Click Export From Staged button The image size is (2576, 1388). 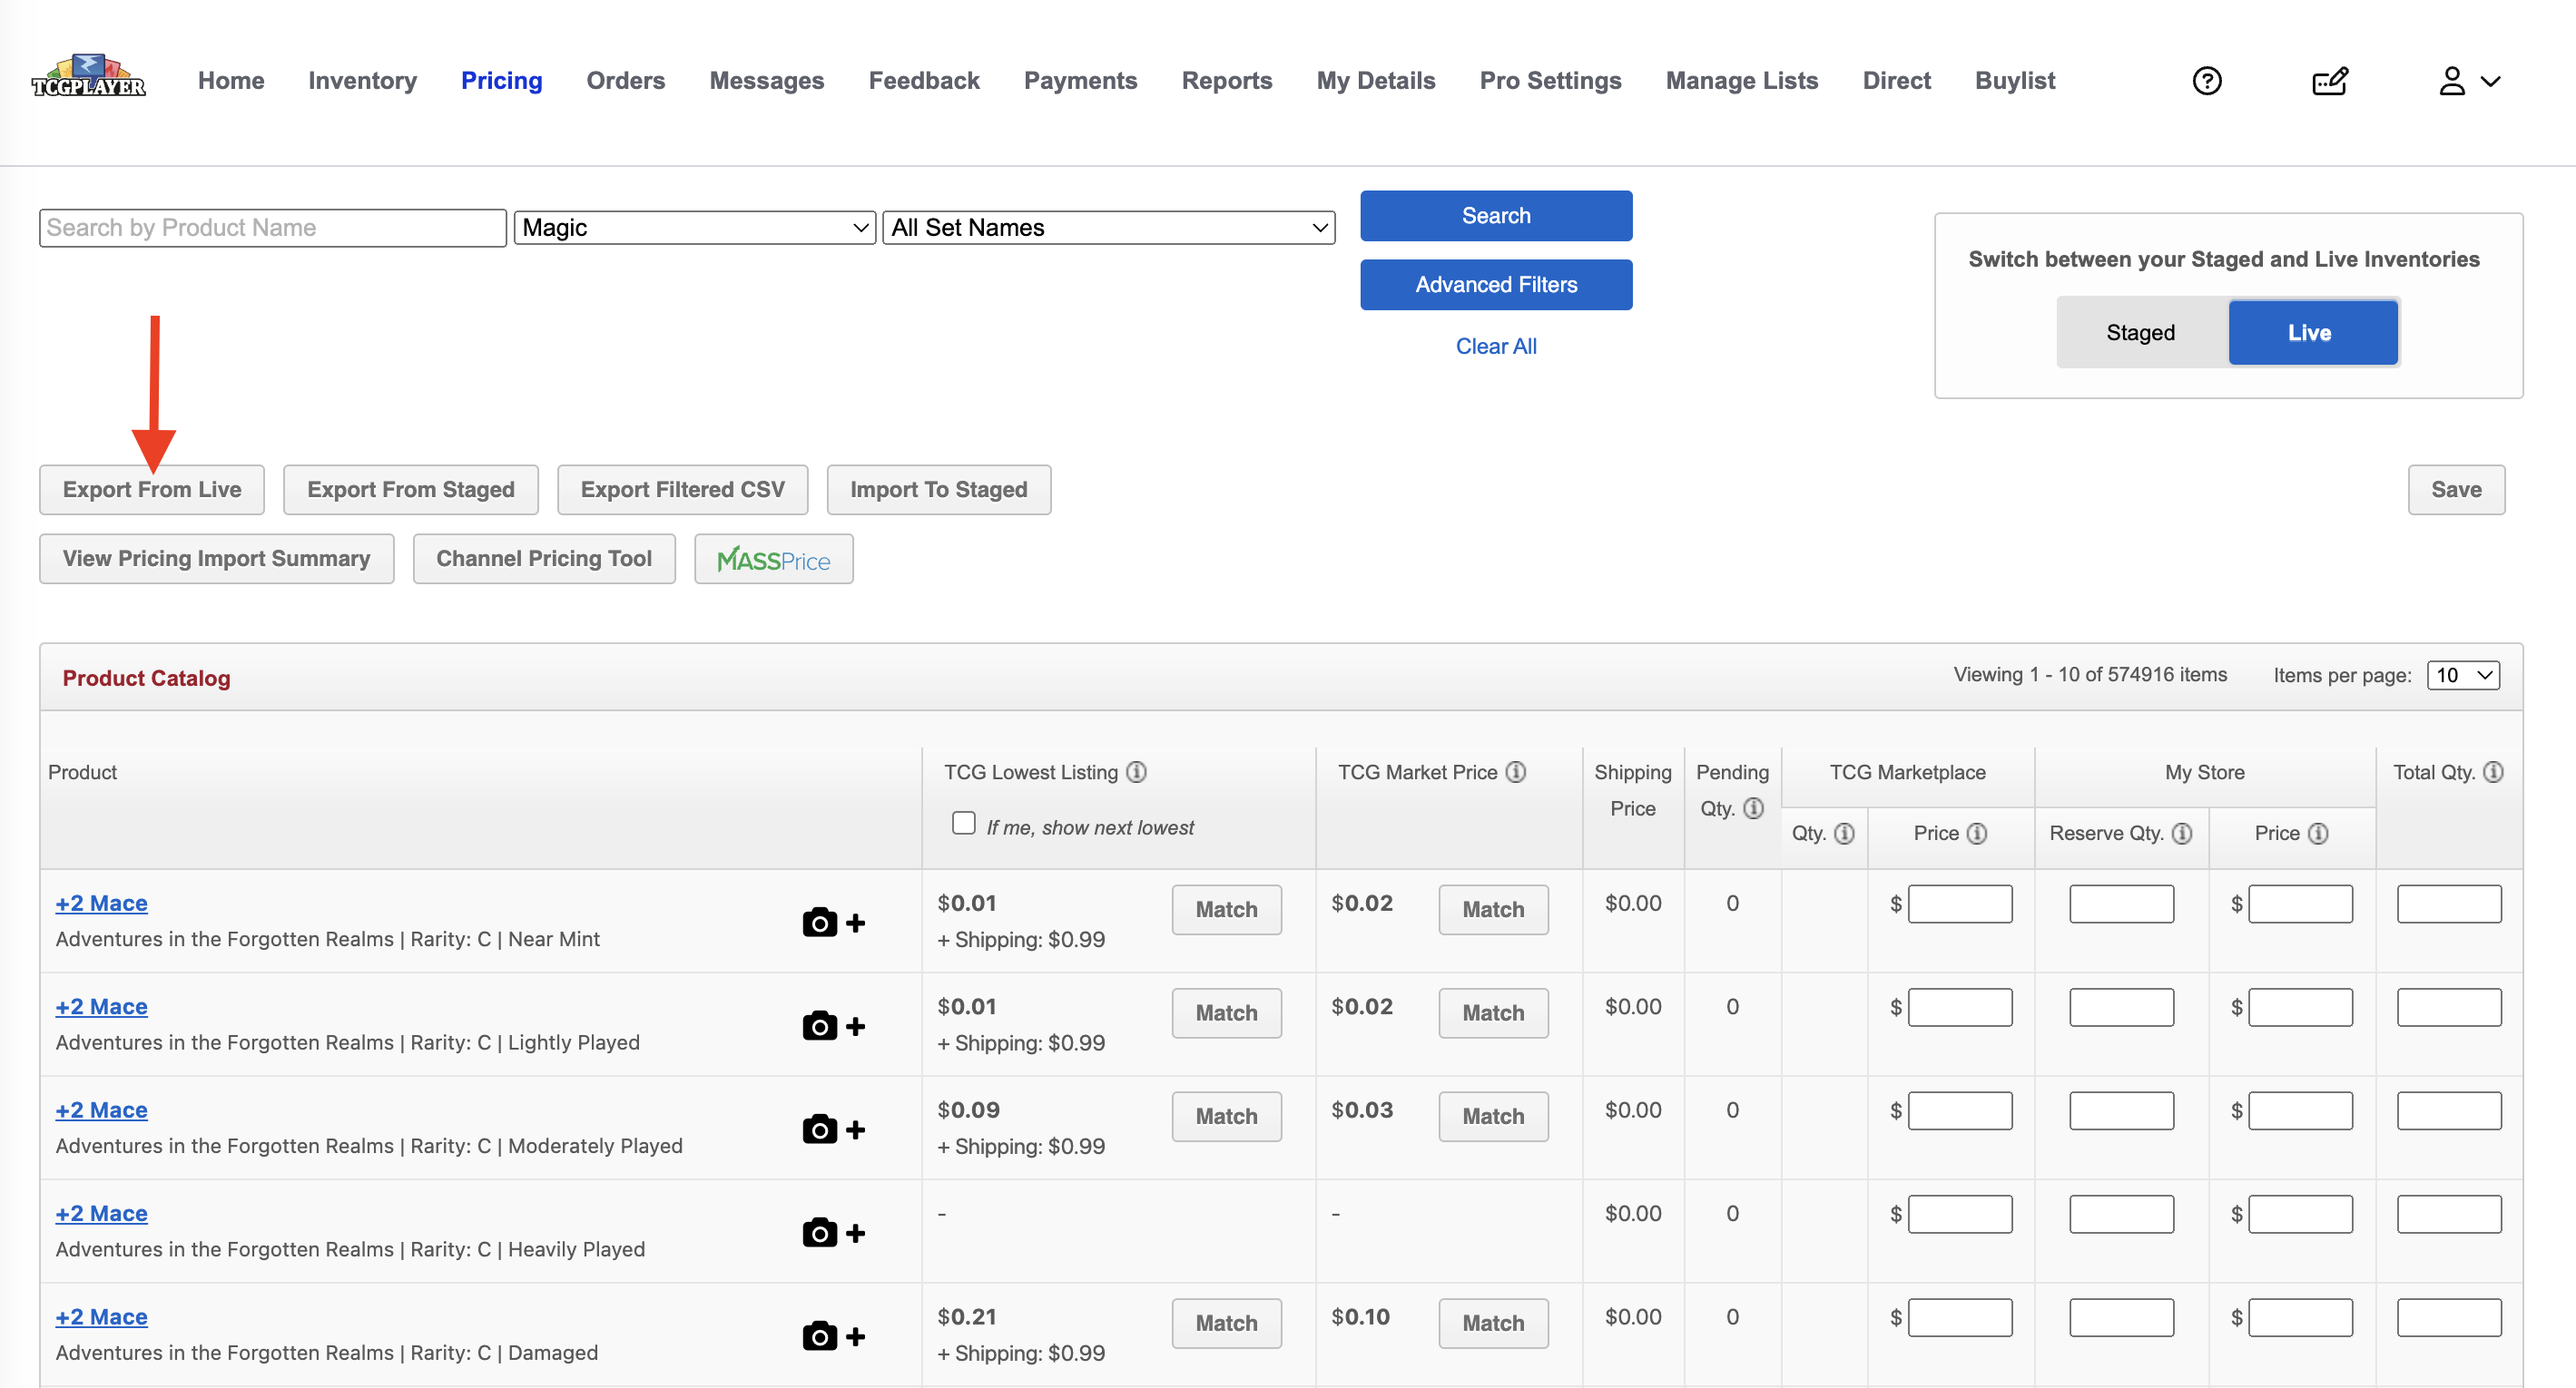coord(411,490)
